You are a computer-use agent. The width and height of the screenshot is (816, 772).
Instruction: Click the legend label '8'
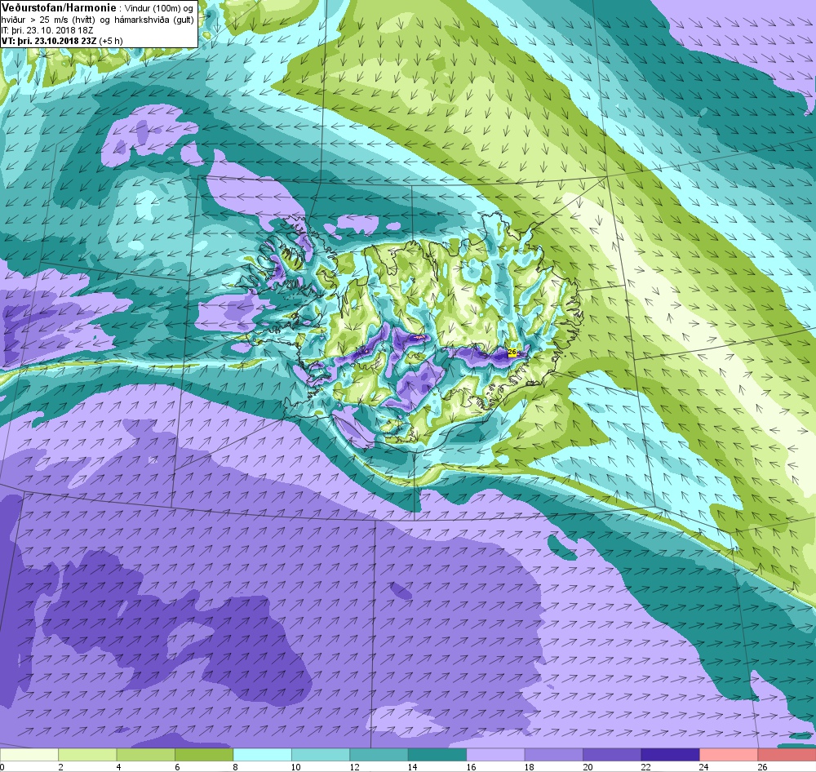pos(236,767)
